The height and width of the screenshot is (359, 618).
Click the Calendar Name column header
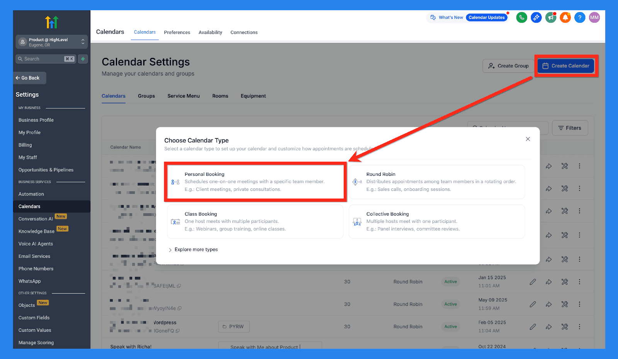pyautogui.click(x=126, y=147)
